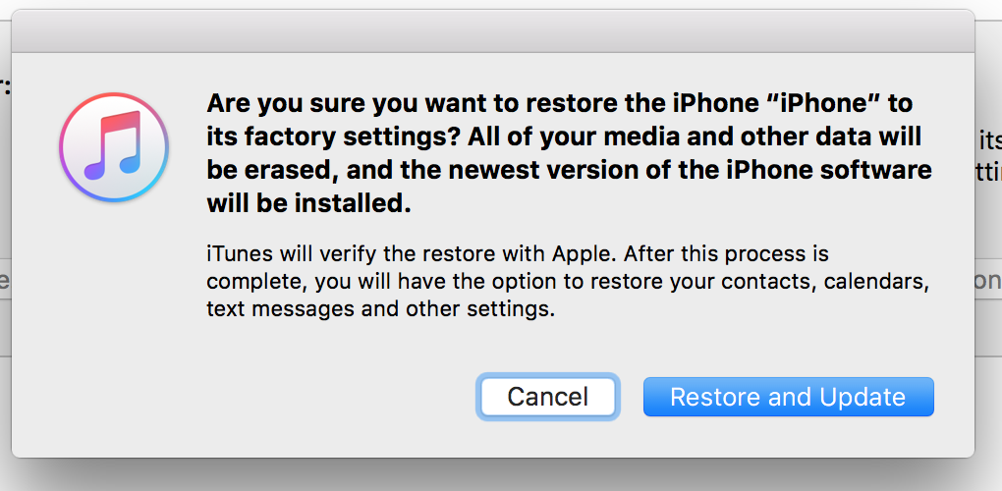
Task: Click the word "Apple" in description
Action: pyautogui.click(x=583, y=254)
